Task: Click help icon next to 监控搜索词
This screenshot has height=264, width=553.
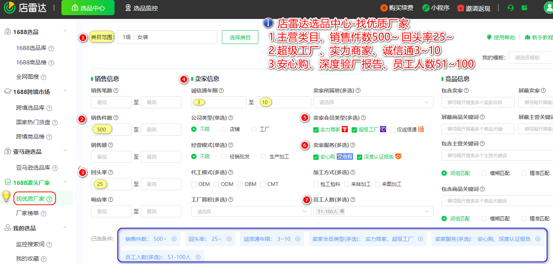Action: coord(49,245)
